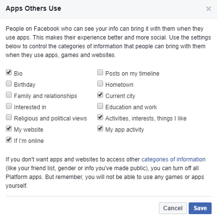The width and height of the screenshot is (217, 219).
Task: Select the Birthday label text
Action: 24,85
